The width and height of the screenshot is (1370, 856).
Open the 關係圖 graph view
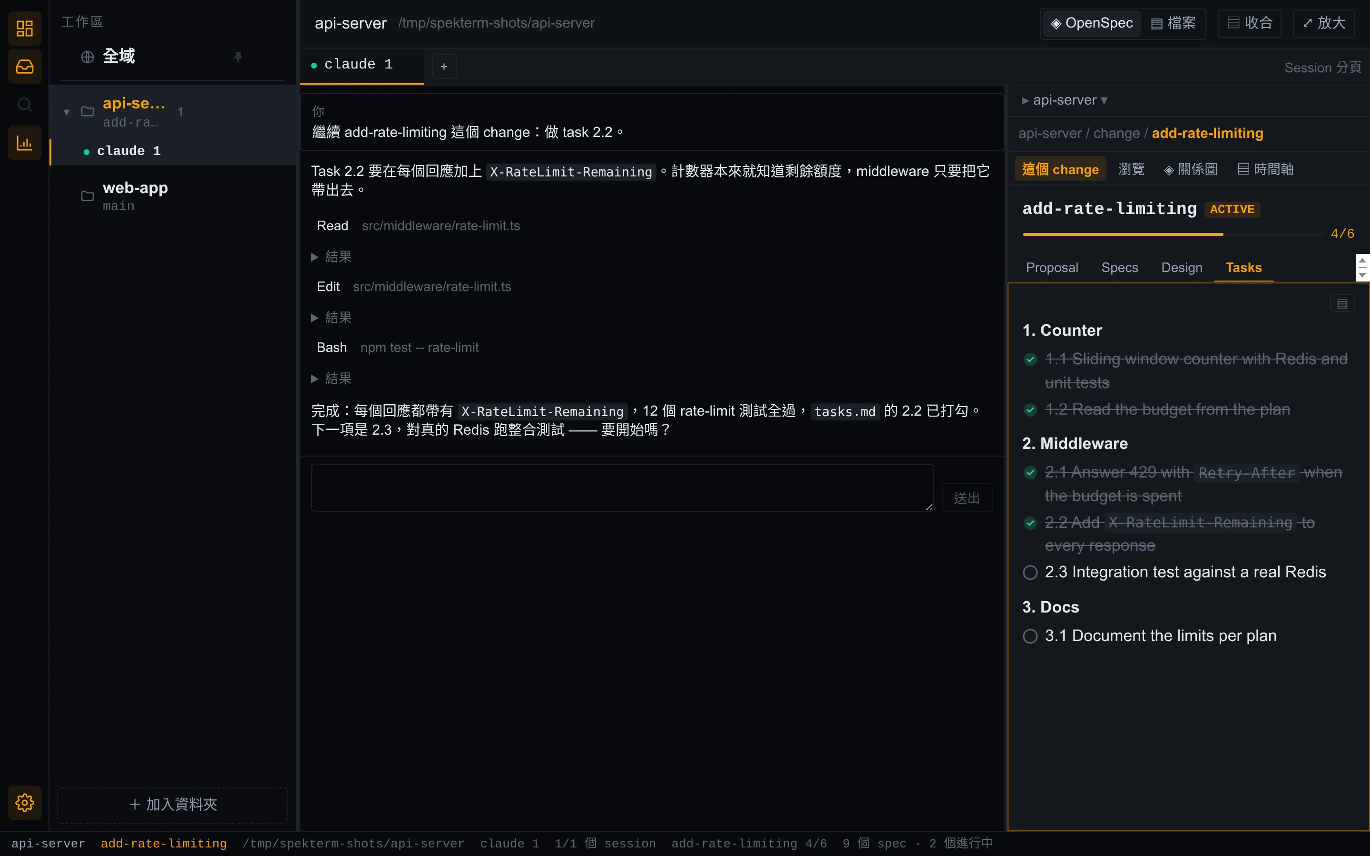(1191, 169)
